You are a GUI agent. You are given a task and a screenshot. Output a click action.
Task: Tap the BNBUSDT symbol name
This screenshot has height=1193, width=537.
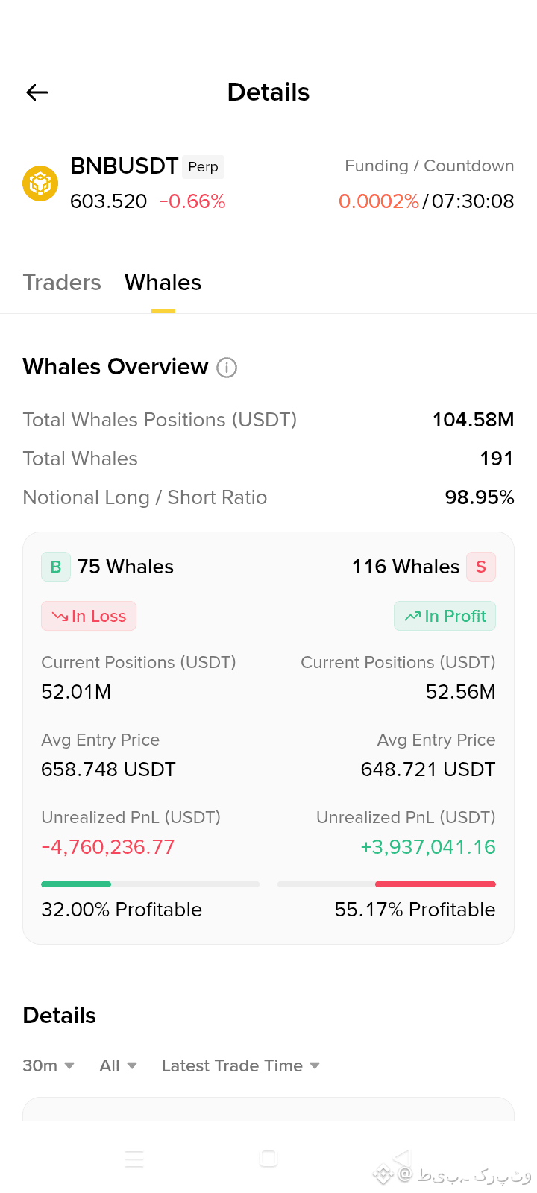(125, 166)
